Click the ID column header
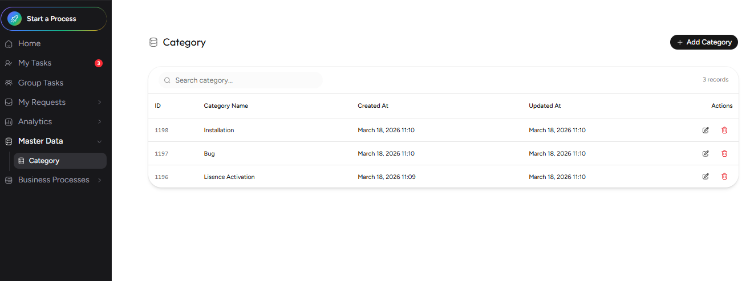 point(158,106)
